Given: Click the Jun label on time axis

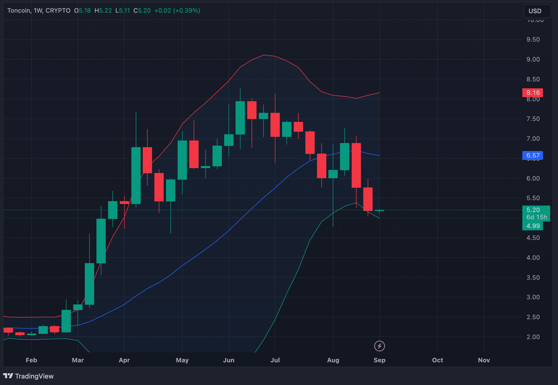Looking at the screenshot, I should pos(229,360).
